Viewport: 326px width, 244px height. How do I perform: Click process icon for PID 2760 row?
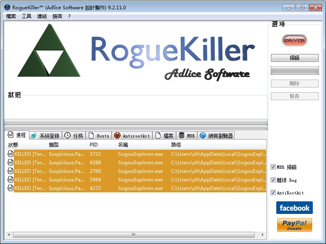[10, 171]
